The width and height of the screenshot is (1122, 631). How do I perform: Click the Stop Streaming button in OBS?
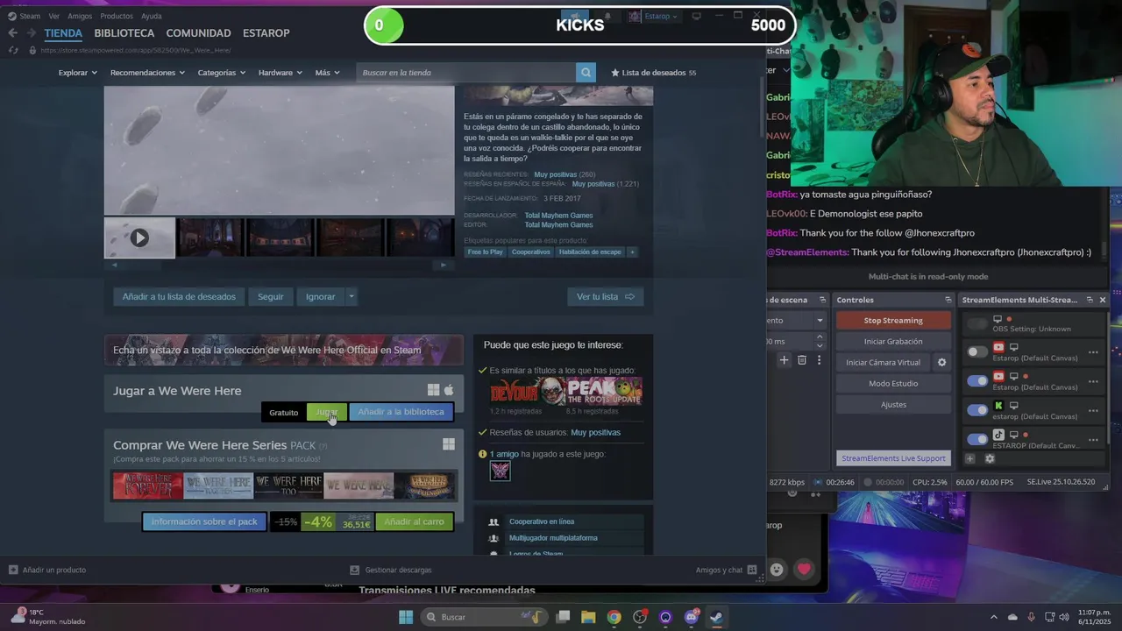pyautogui.click(x=893, y=321)
